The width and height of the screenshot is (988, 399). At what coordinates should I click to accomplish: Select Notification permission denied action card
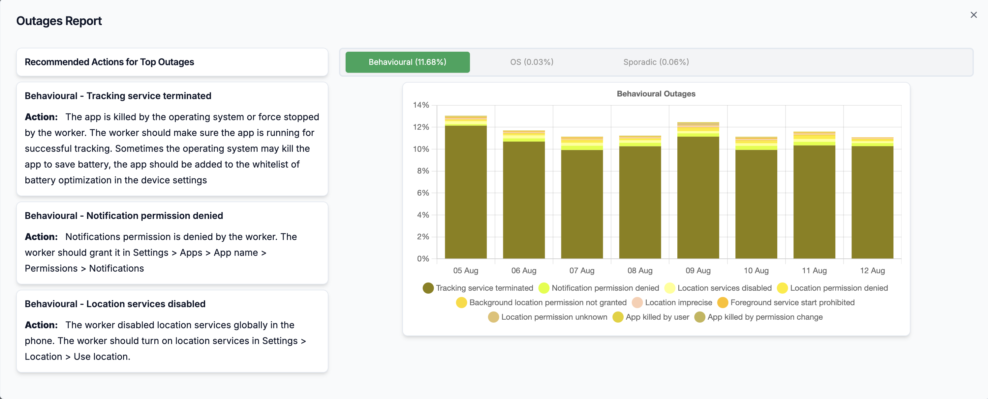(172, 243)
